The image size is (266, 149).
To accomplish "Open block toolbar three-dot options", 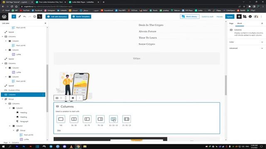I will click(x=79, y=98).
